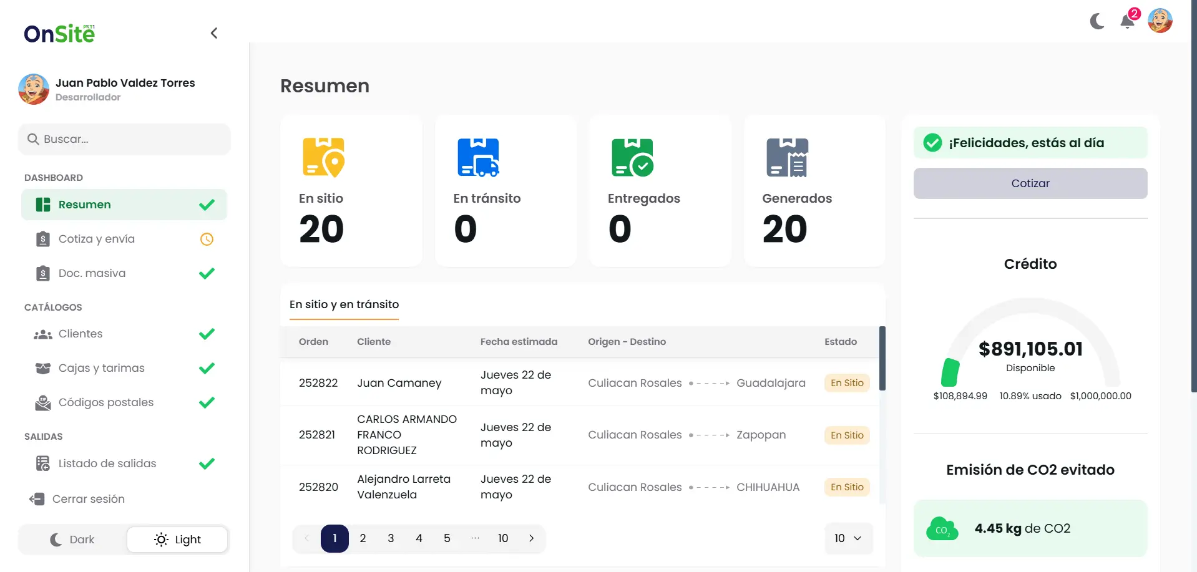Click the Generados count 20
Image resolution: width=1197 pixels, height=572 pixels.
click(784, 229)
